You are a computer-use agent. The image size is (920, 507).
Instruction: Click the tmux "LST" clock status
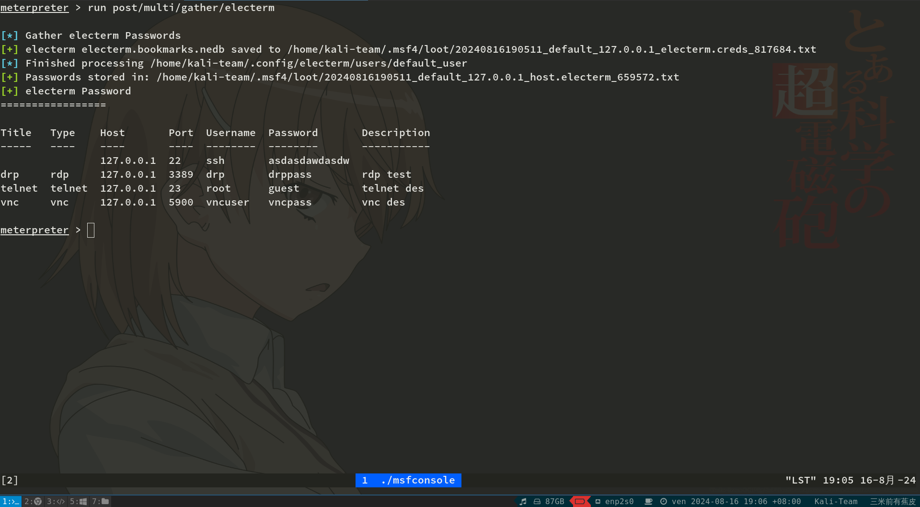[x=851, y=480]
